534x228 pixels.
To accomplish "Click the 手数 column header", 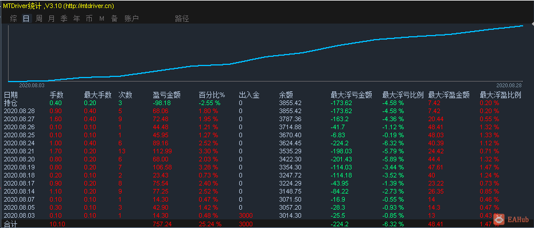I will 57,95.
